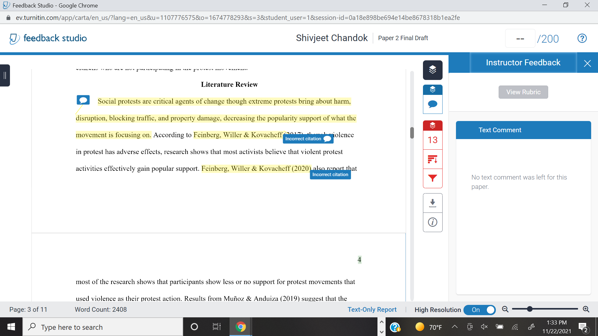Click the Word Count: 2408 label
Viewport: 598px width, 336px height.
pyautogui.click(x=101, y=310)
